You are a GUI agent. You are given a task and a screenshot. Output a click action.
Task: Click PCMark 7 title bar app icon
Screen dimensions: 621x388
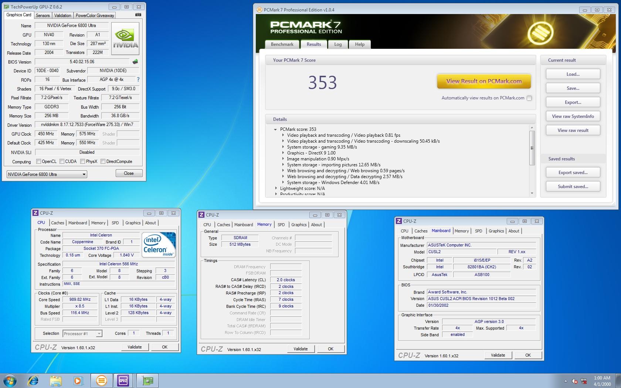[260, 10]
